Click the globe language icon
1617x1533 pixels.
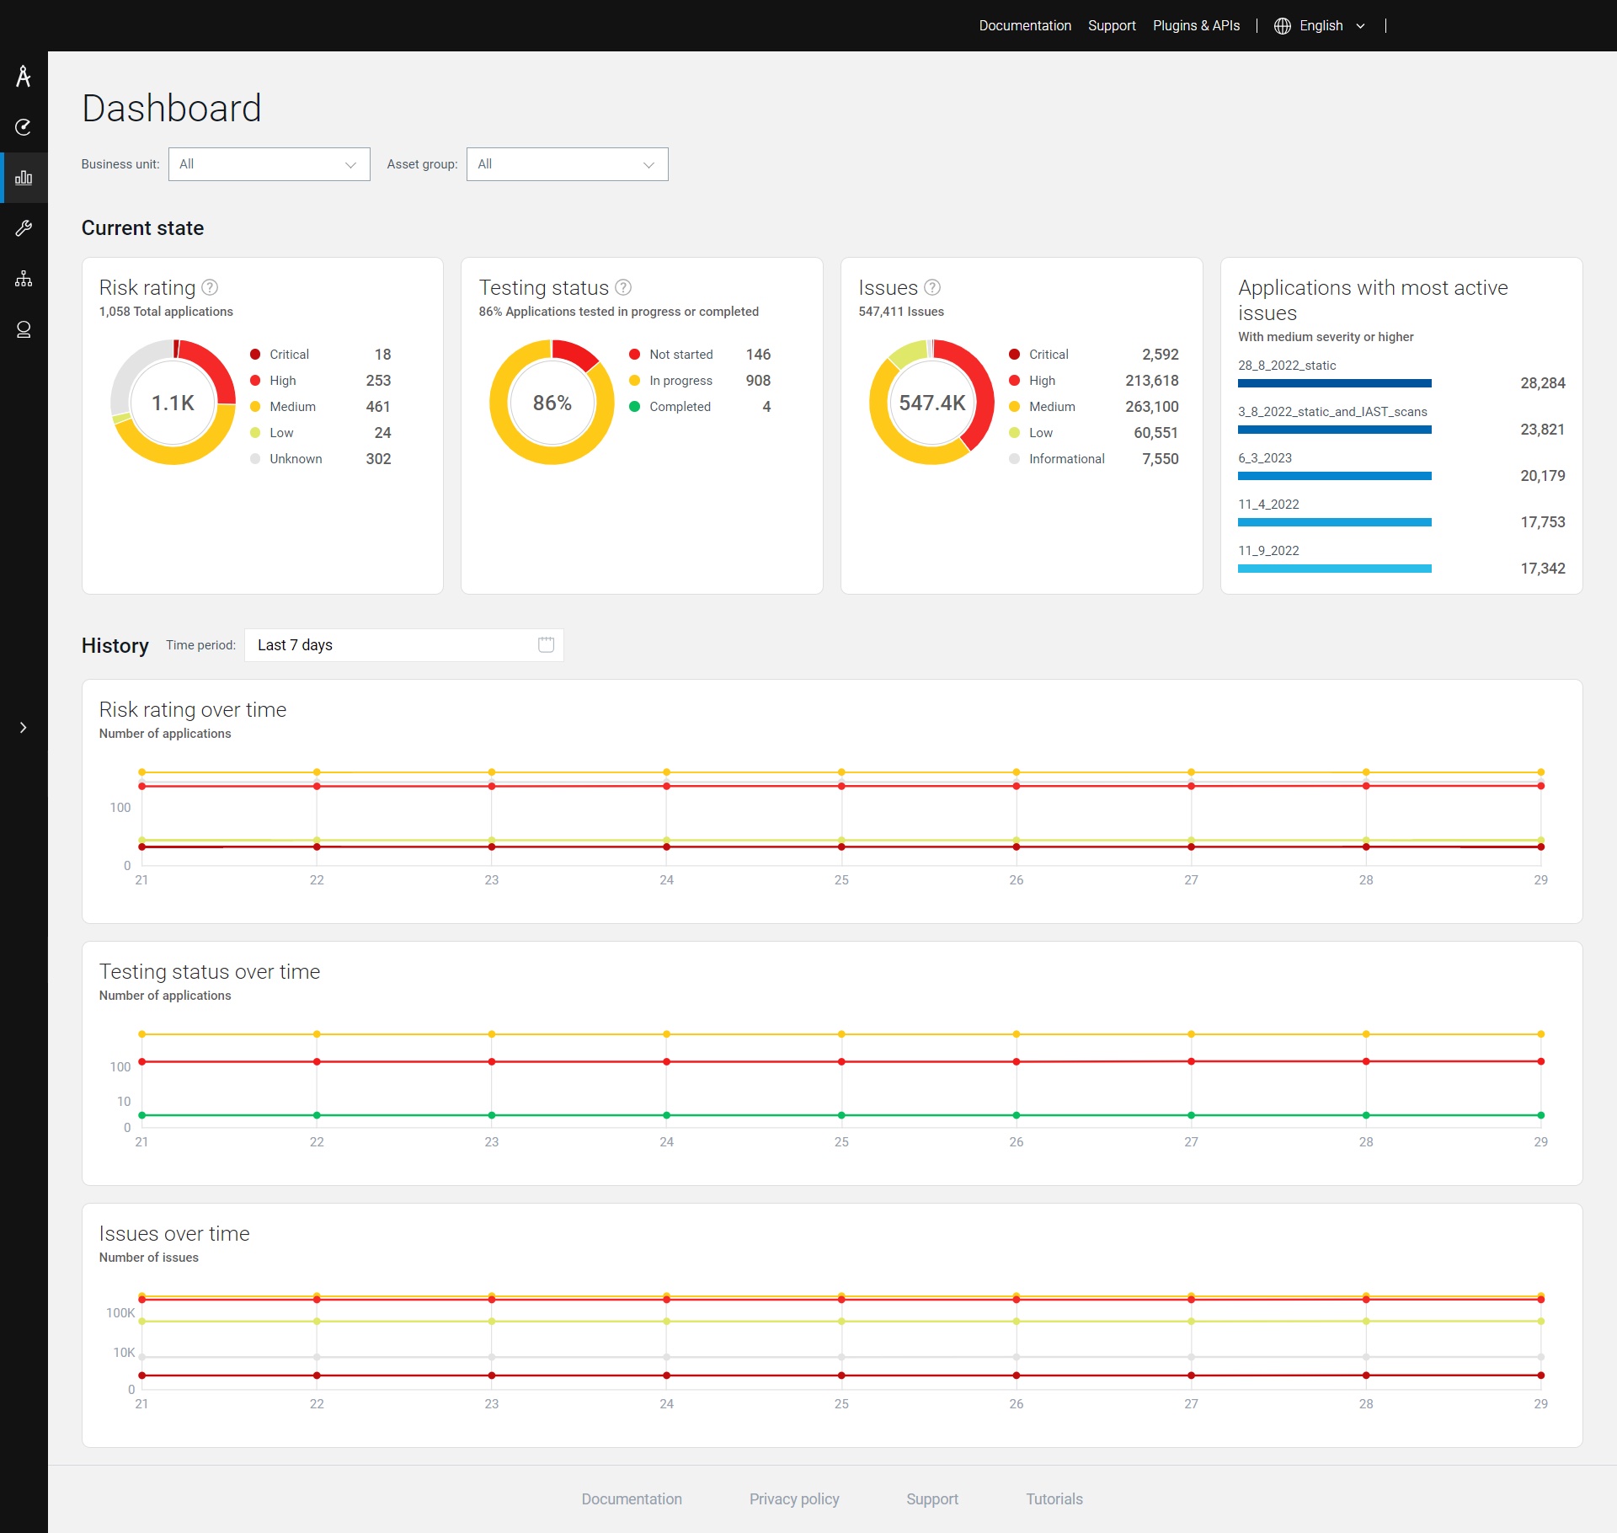pos(1282,26)
